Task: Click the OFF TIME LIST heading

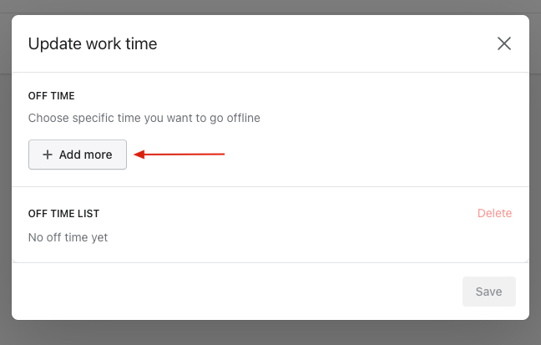Action: (x=64, y=214)
